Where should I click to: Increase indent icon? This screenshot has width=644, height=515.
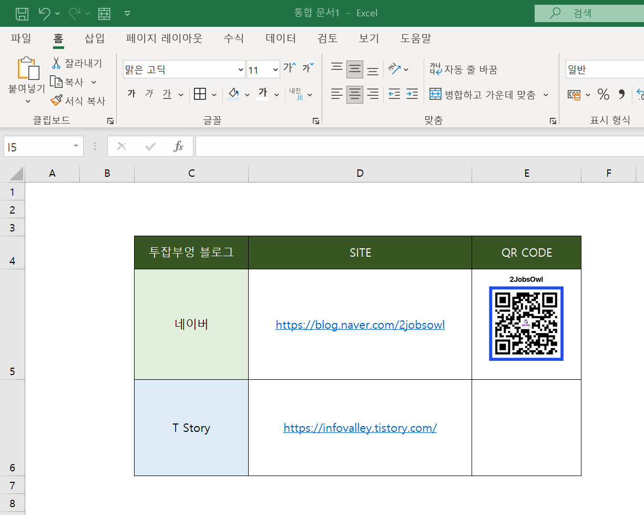click(x=412, y=95)
